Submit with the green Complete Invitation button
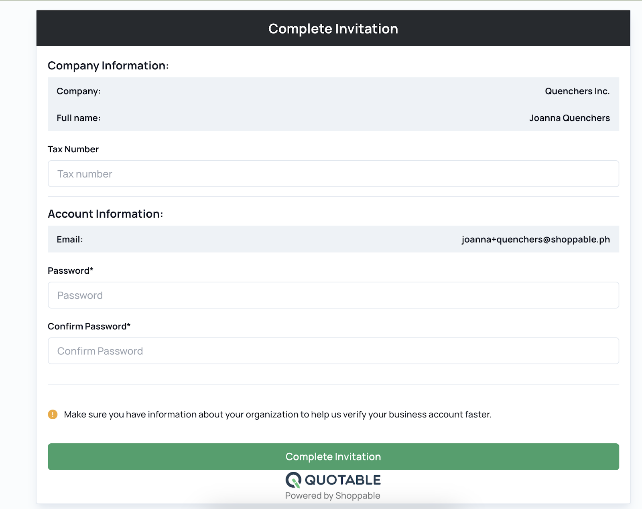Image resolution: width=642 pixels, height=509 pixels. pos(333,456)
